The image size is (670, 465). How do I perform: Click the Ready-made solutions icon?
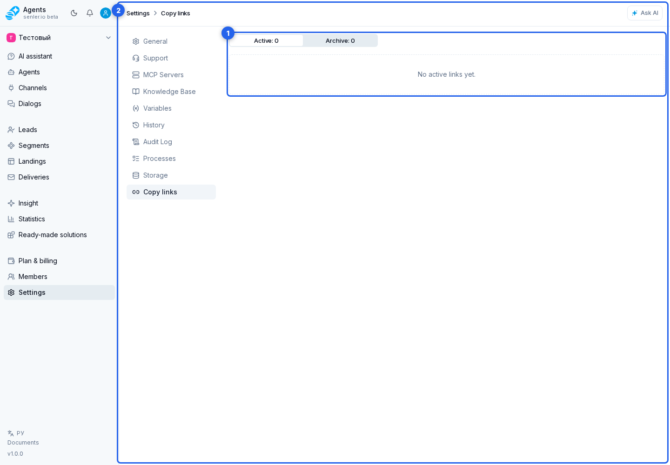coord(11,235)
